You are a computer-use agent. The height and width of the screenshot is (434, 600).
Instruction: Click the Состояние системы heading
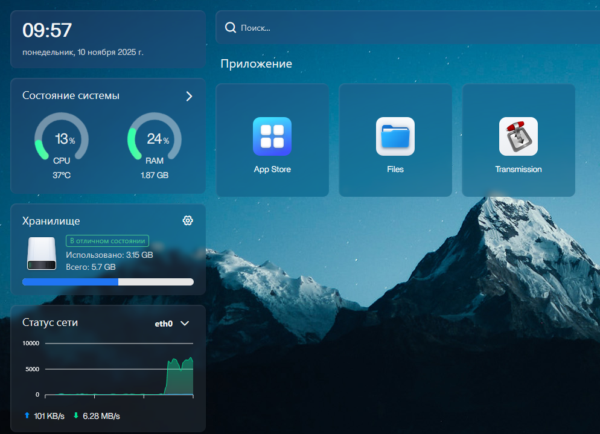[x=71, y=95]
